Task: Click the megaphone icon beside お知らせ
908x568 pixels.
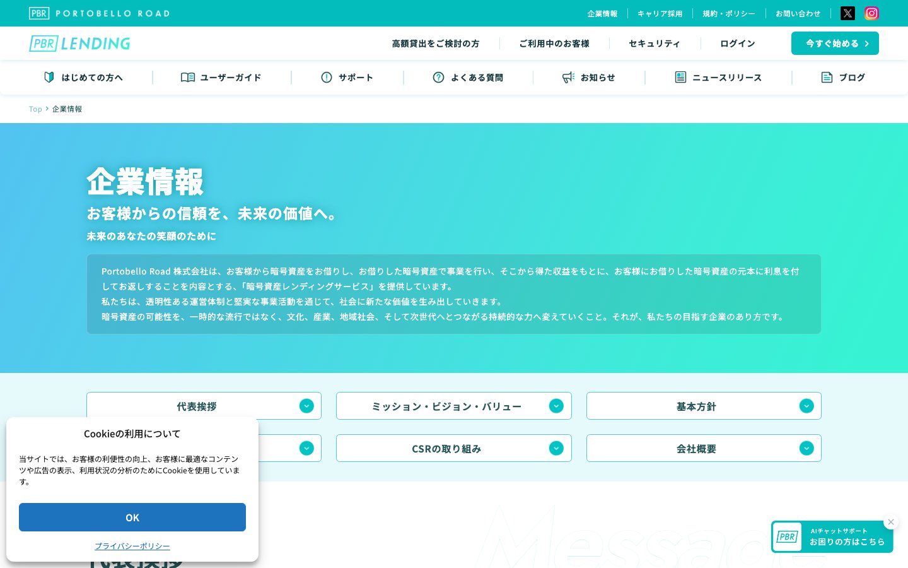Action: tap(568, 77)
